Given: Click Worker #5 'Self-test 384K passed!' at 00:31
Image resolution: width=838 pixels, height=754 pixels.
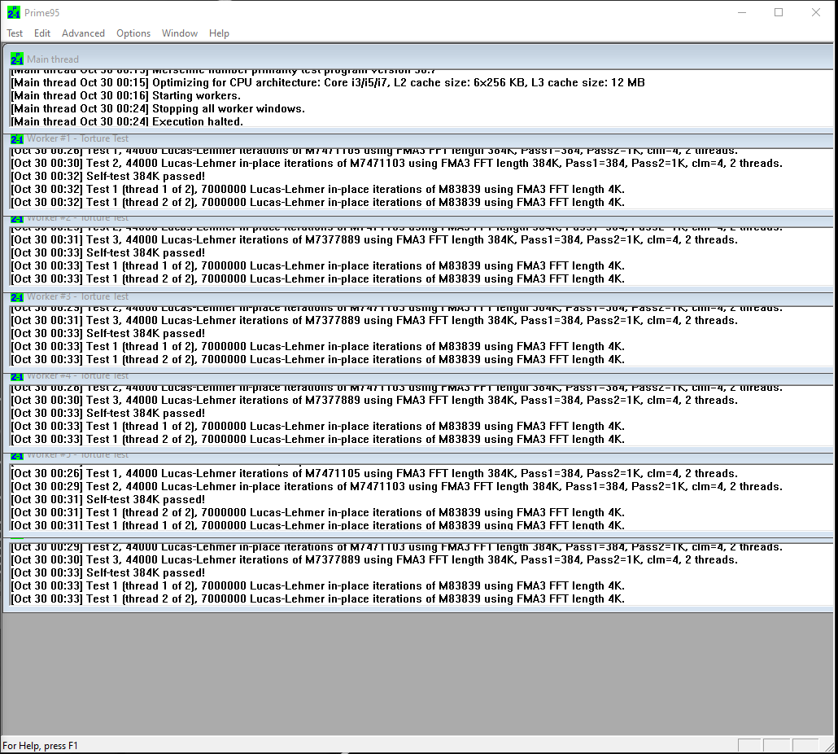Looking at the screenshot, I should (108, 499).
